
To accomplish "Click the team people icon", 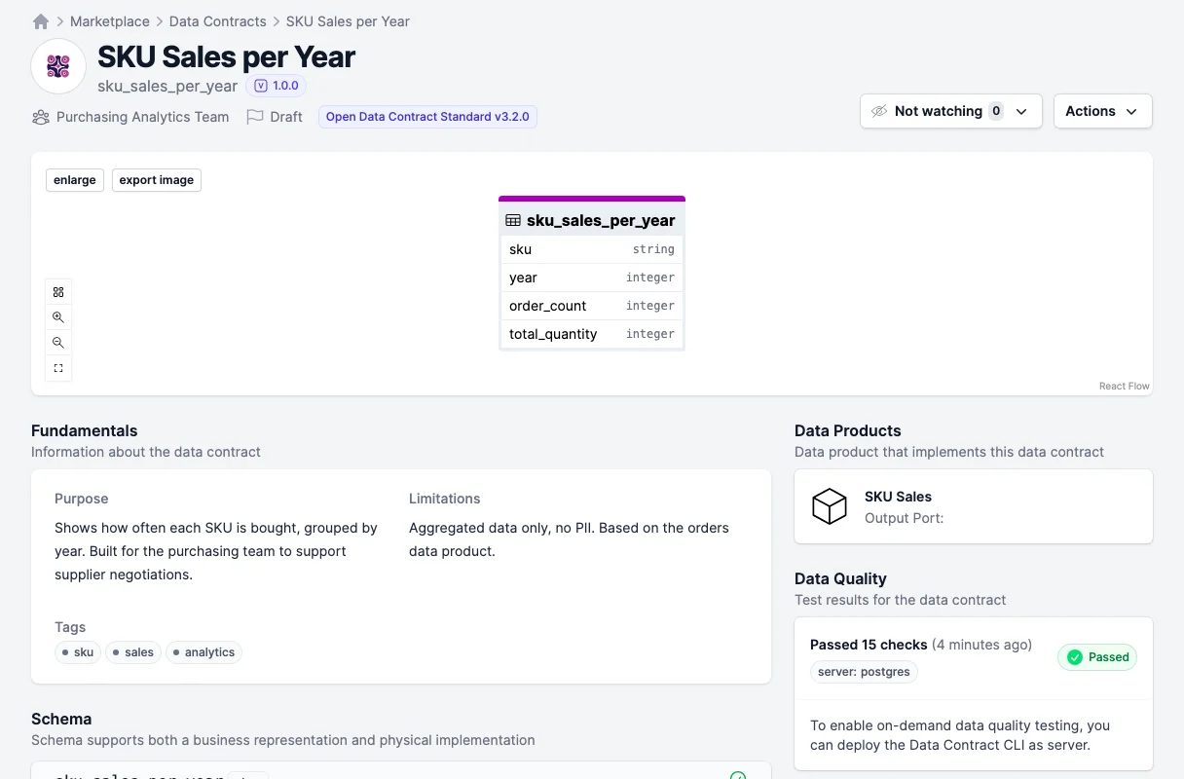I will (x=41, y=117).
